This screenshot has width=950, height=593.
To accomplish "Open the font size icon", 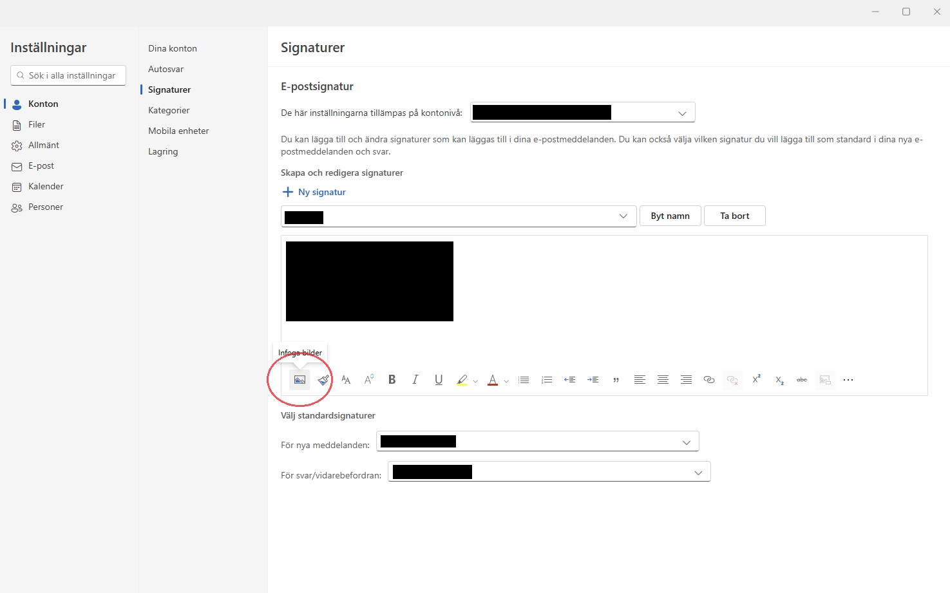I will click(369, 380).
